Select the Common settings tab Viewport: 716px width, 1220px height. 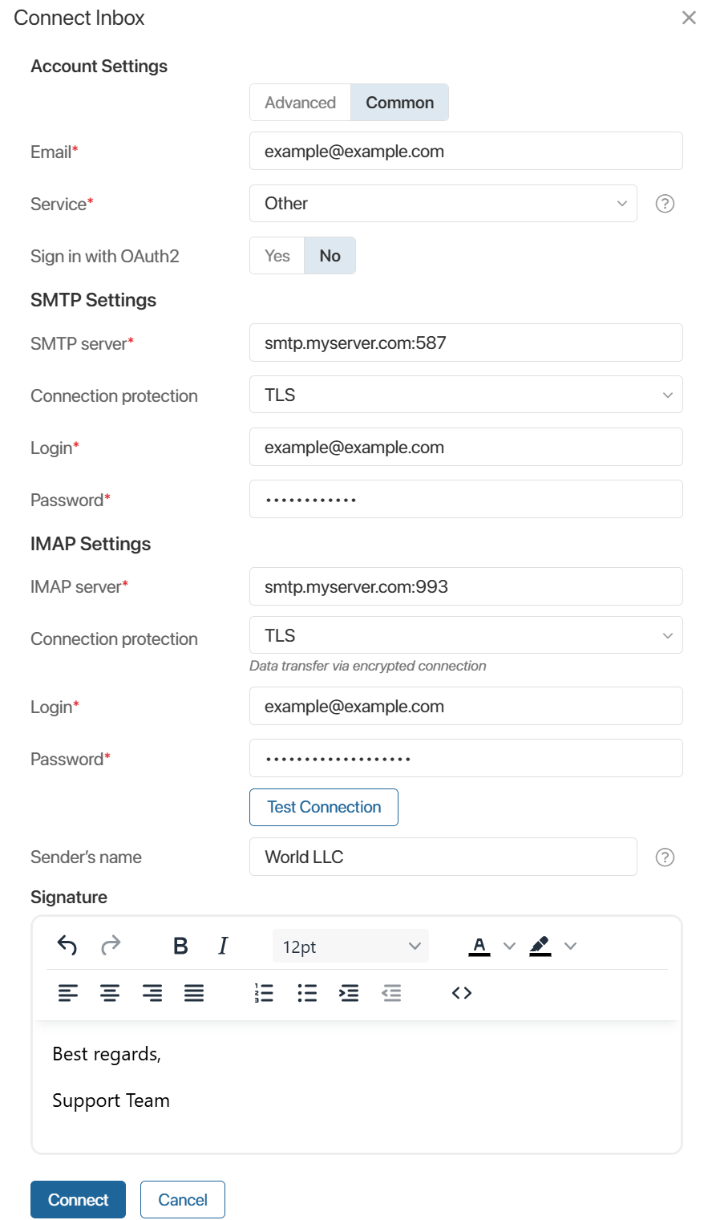(400, 103)
